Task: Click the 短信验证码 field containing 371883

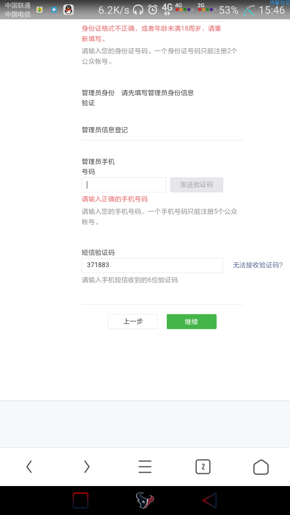Action: (x=152, y=266)
